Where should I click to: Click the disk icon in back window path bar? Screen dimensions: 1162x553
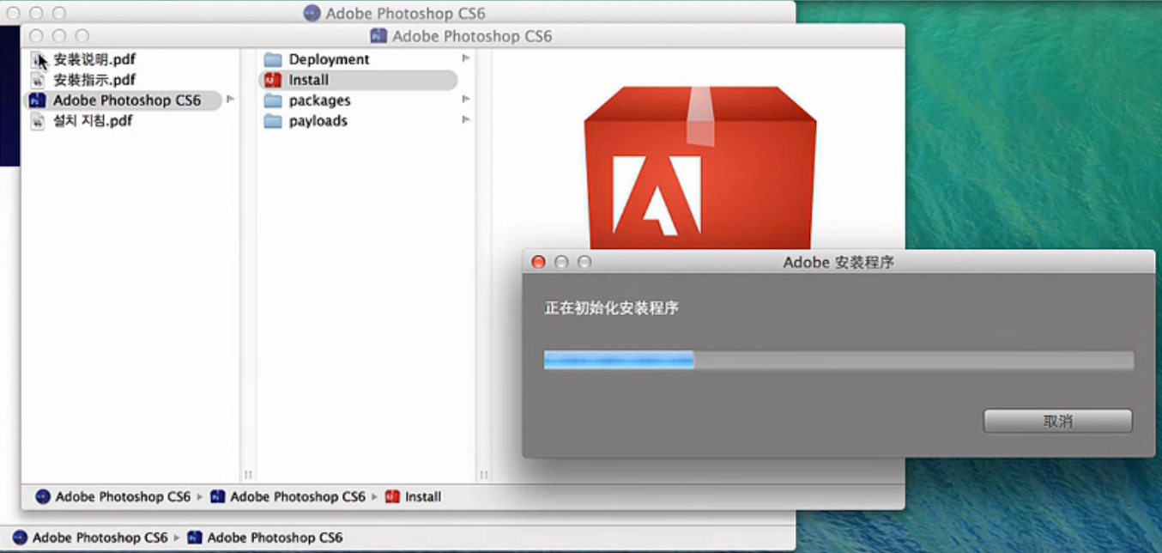point(20,538)
